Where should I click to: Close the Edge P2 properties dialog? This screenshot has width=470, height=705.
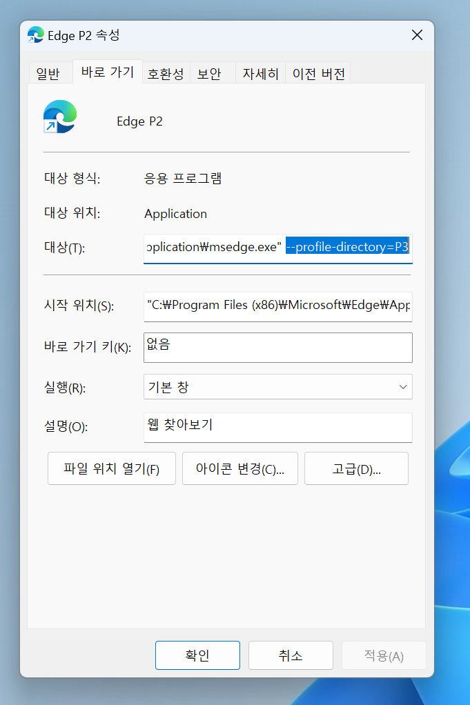point(417,35)
